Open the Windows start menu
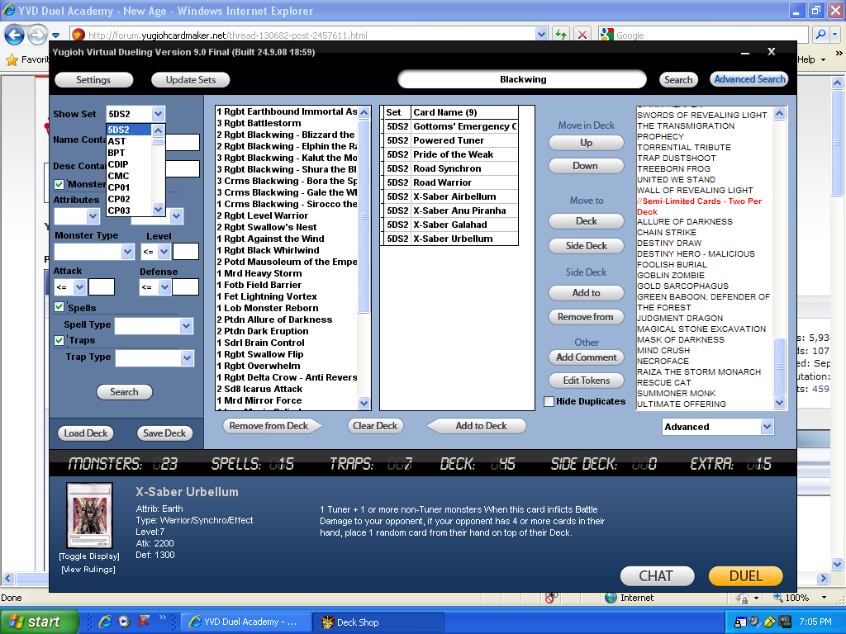This screenshot has height=634, width=846. coord(40,622)
